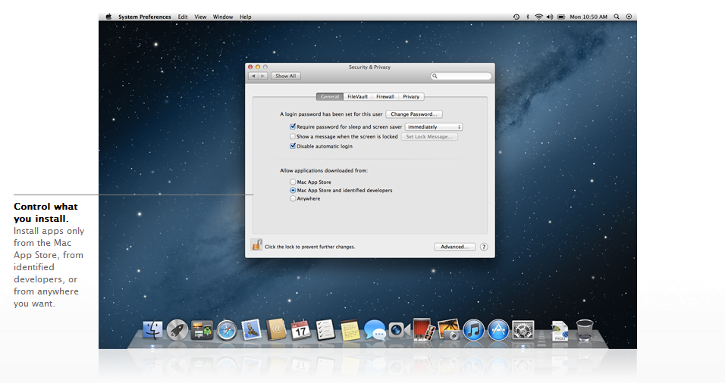Open Notification Center icon
725x383 pixels.
point(629,17)
